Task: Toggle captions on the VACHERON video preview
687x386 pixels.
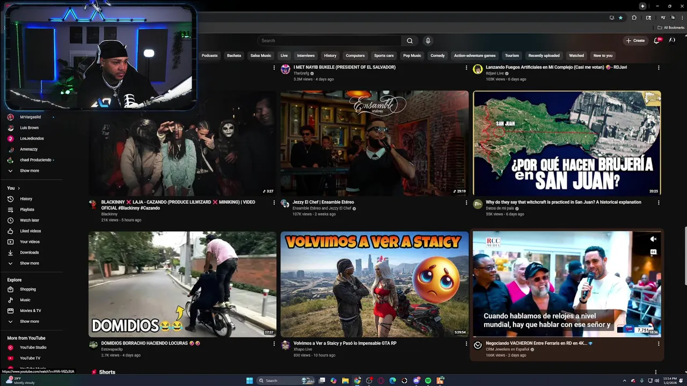Action: (653, 252)
